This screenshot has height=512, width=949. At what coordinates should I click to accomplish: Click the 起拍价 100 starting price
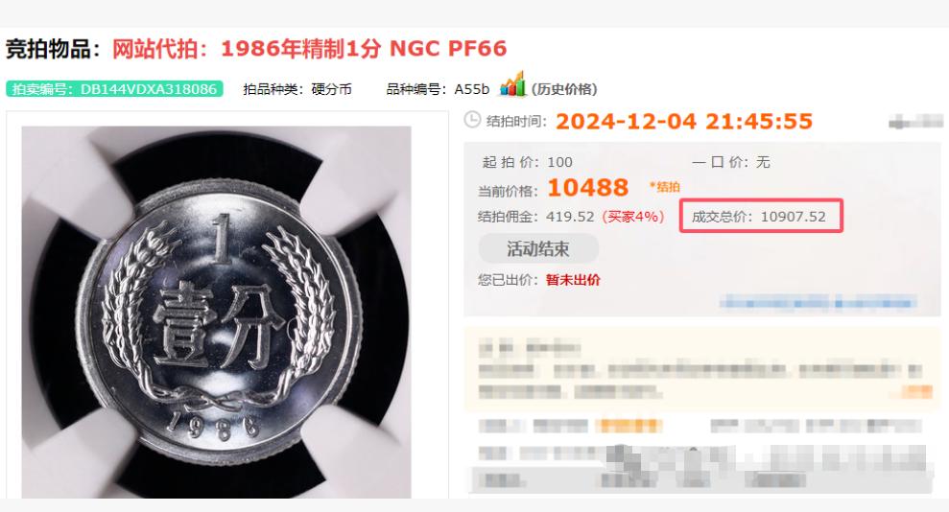527,162
